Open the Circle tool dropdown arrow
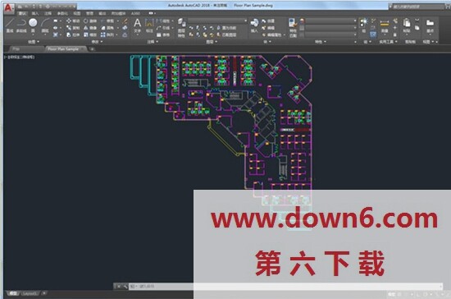The width and height of the screenshot is (451, 299). pyautogui.click(x=33, y=35)
